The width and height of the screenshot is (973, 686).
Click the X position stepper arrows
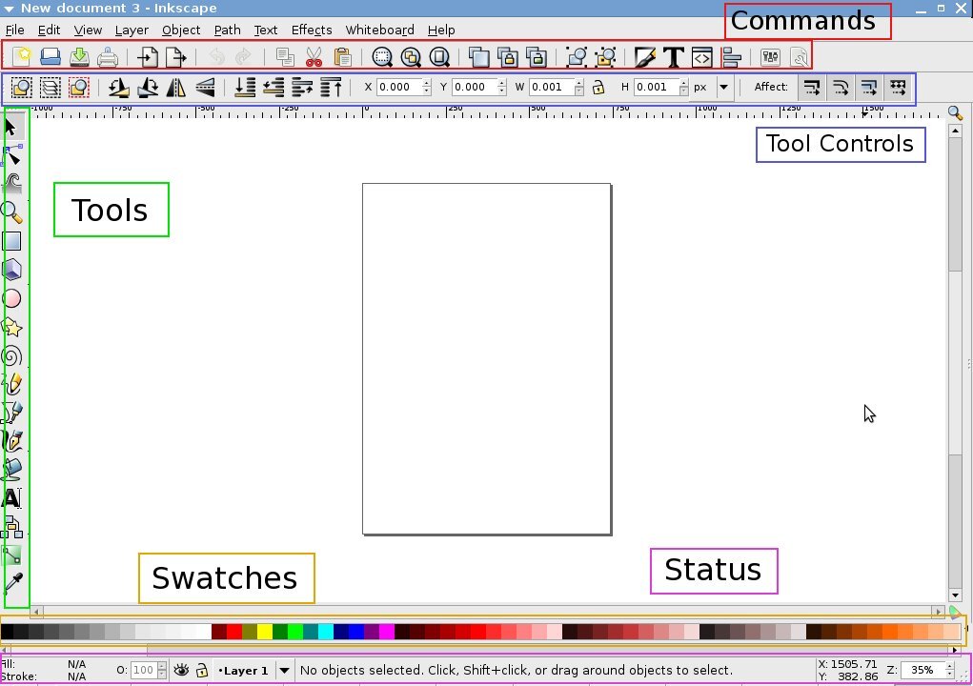click(426, 87)
